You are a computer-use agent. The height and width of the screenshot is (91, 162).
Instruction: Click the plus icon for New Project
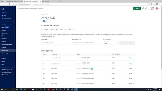2,19
